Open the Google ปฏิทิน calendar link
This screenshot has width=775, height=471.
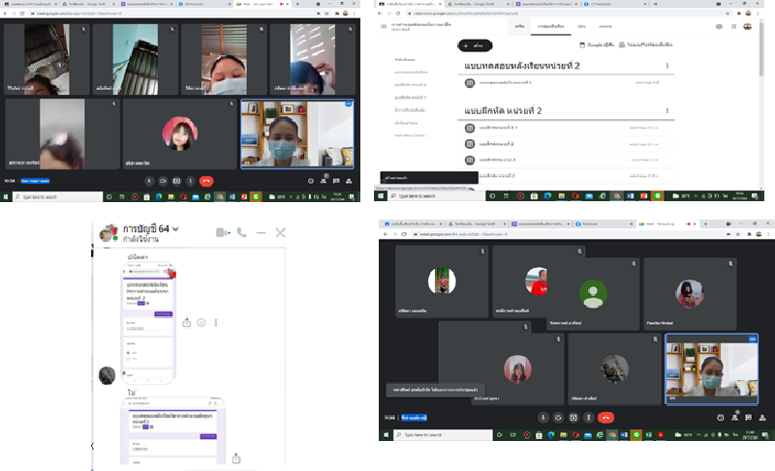tap(599, 45)
